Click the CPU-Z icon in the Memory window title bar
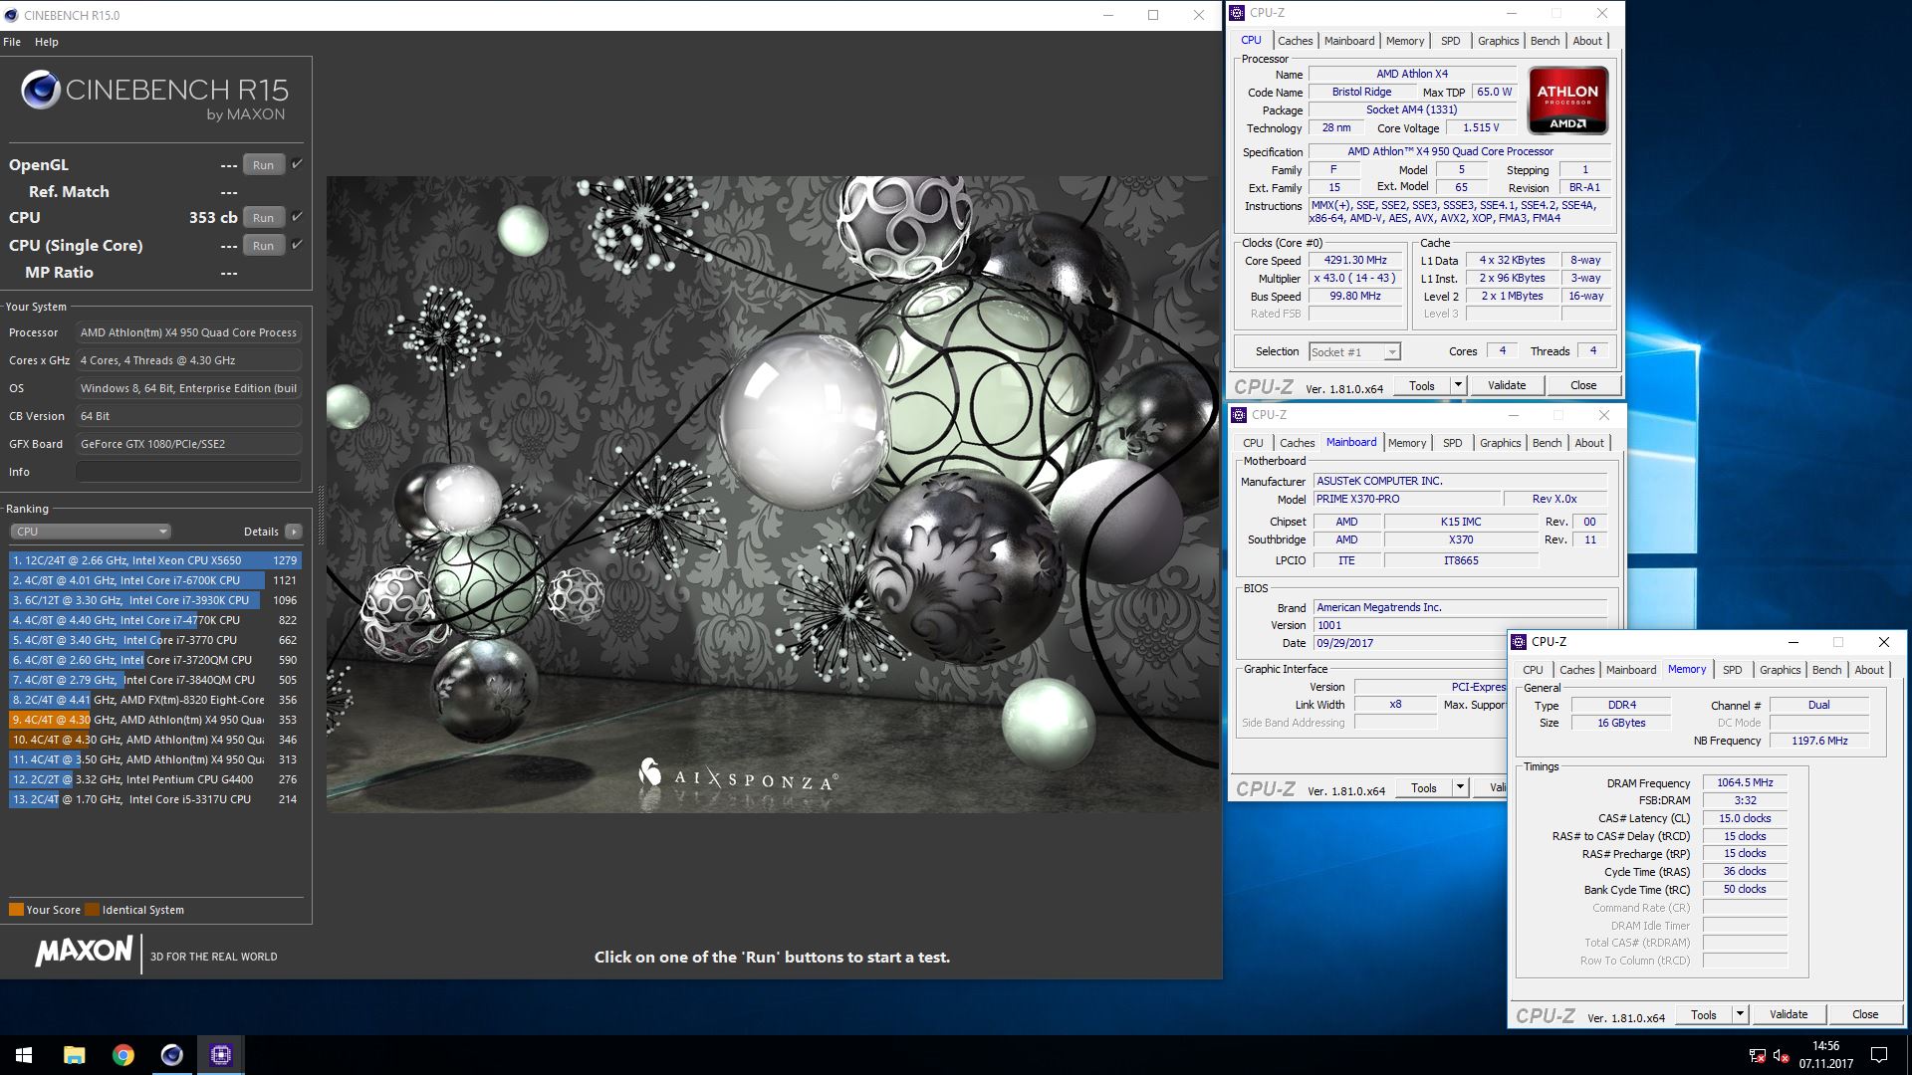The width and height of the screenshot is (1912, 1075). 1519,642
